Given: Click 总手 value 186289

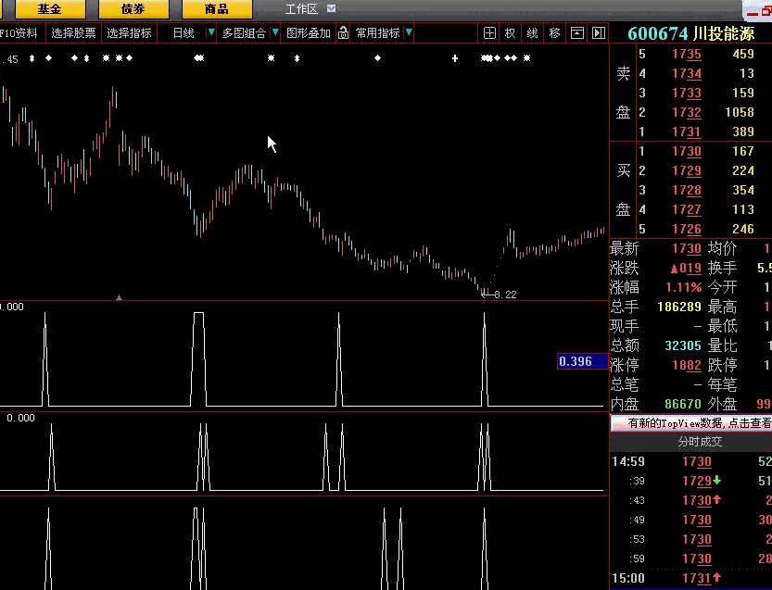Looking at the screenshot, I should pos(679,307).
